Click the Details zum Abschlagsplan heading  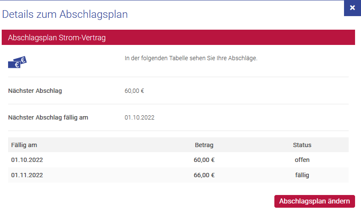[x=65, y=14]
